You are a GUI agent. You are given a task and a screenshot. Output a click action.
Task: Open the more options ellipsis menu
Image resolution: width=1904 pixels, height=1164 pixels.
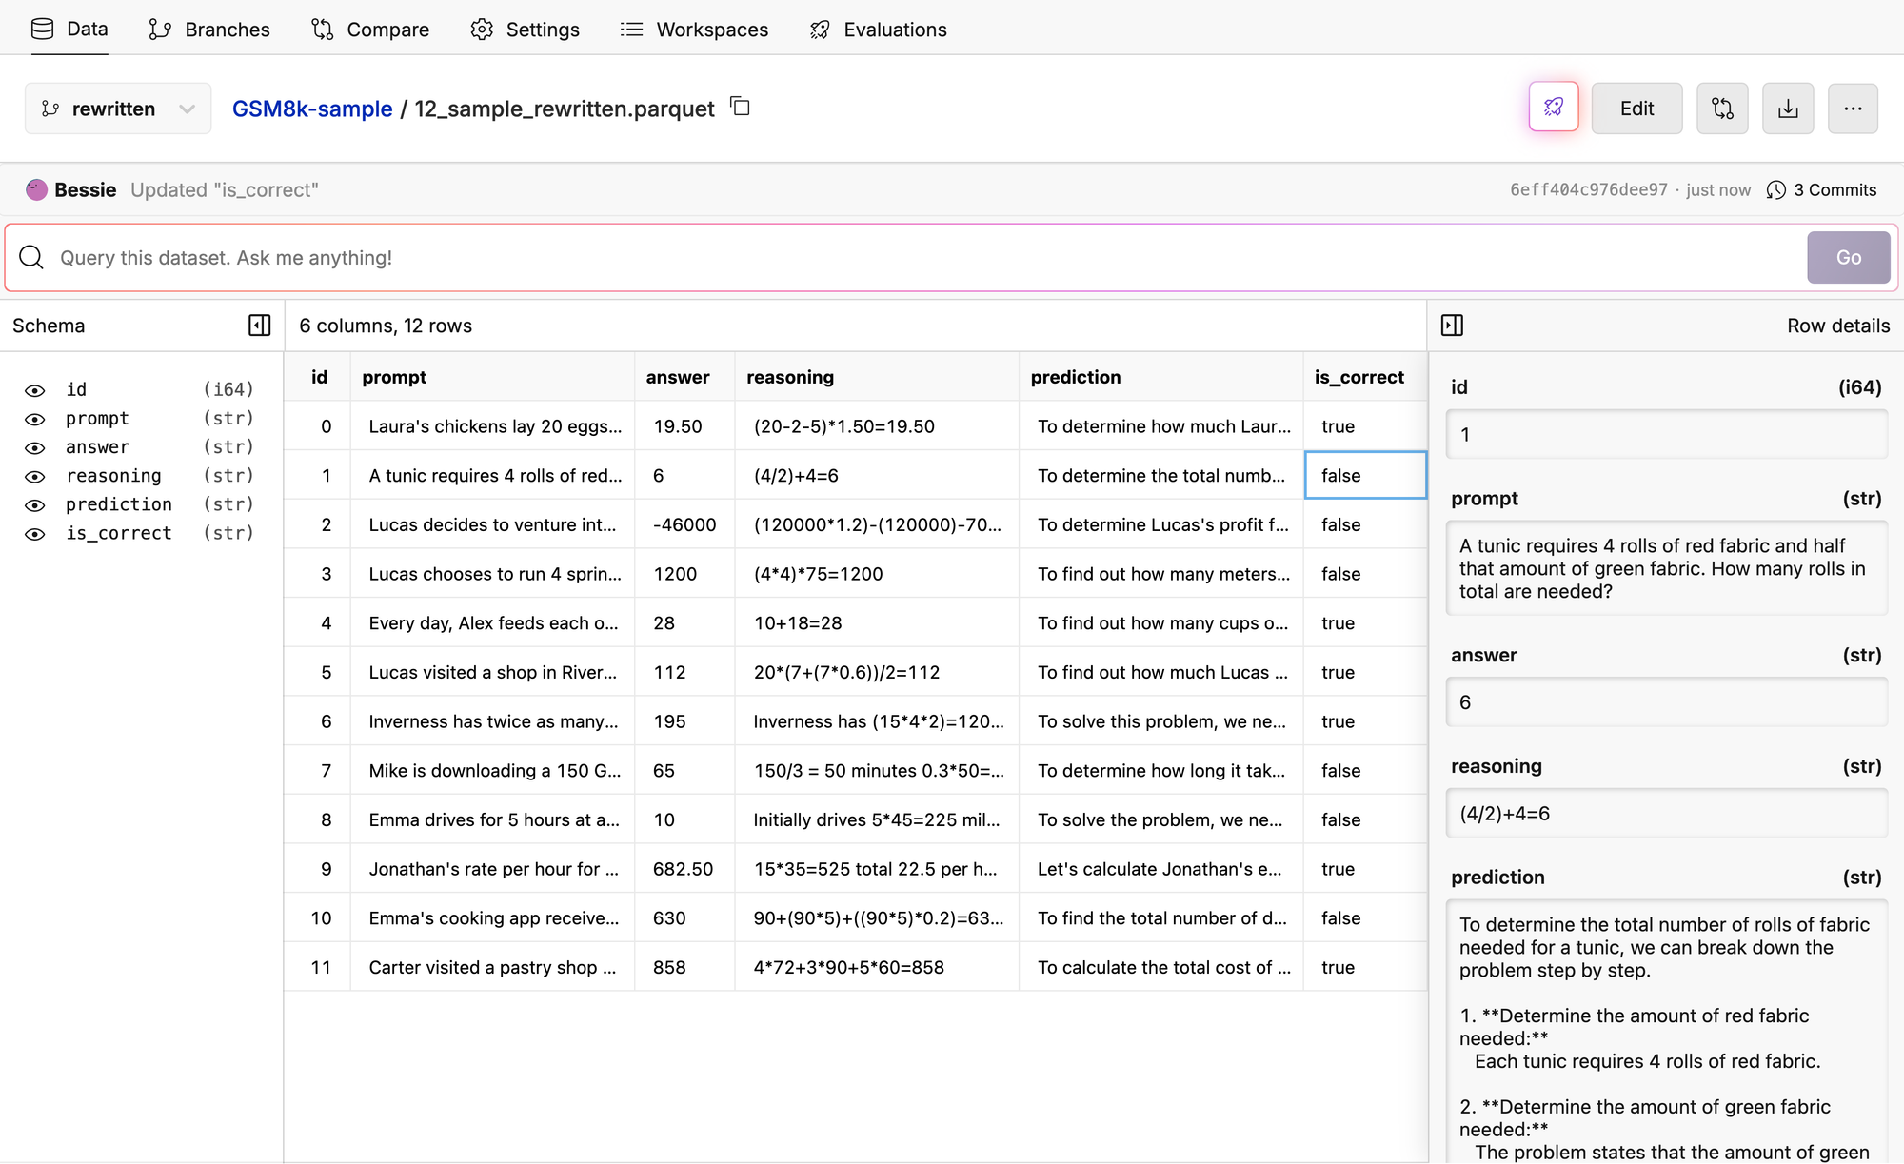click(1852, 108)
